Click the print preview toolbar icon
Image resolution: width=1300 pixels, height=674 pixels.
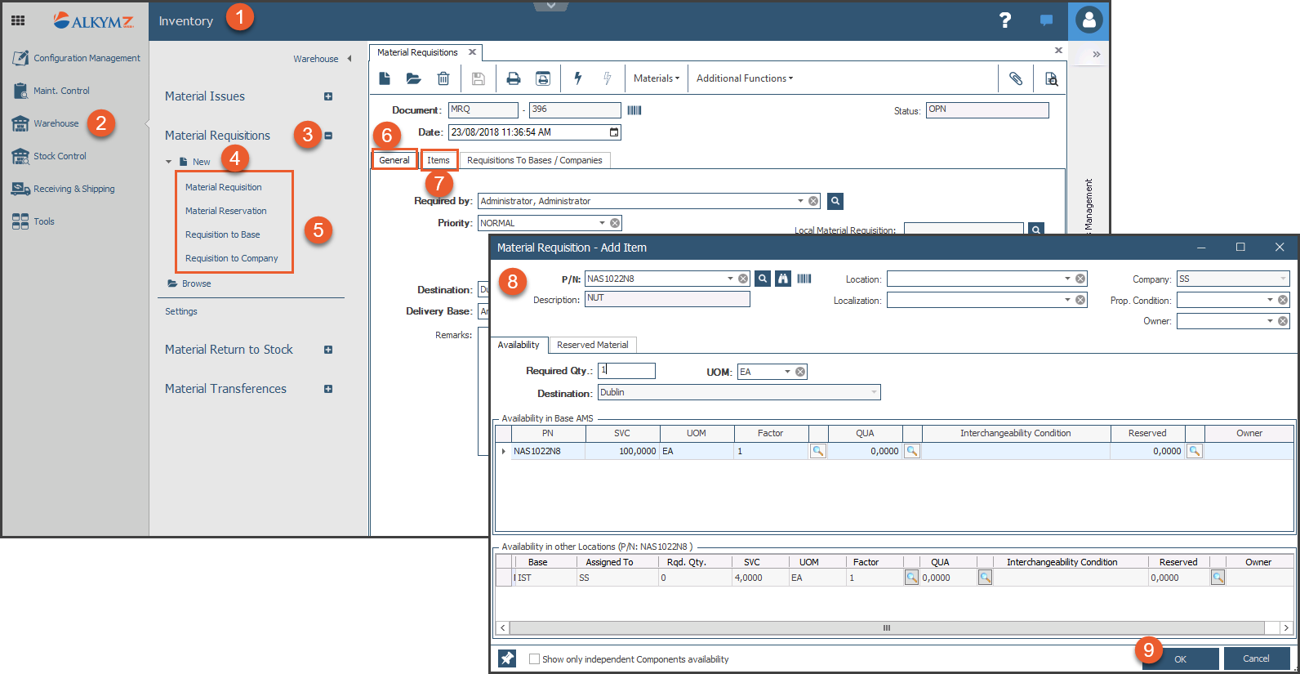coord(542,78)
